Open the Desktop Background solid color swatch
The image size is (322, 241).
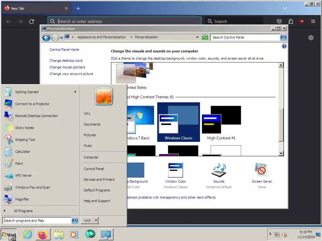point(136,170)
